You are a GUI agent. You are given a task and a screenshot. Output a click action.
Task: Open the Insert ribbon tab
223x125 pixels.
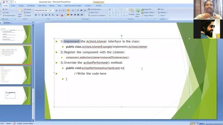[x=13, y=6]
